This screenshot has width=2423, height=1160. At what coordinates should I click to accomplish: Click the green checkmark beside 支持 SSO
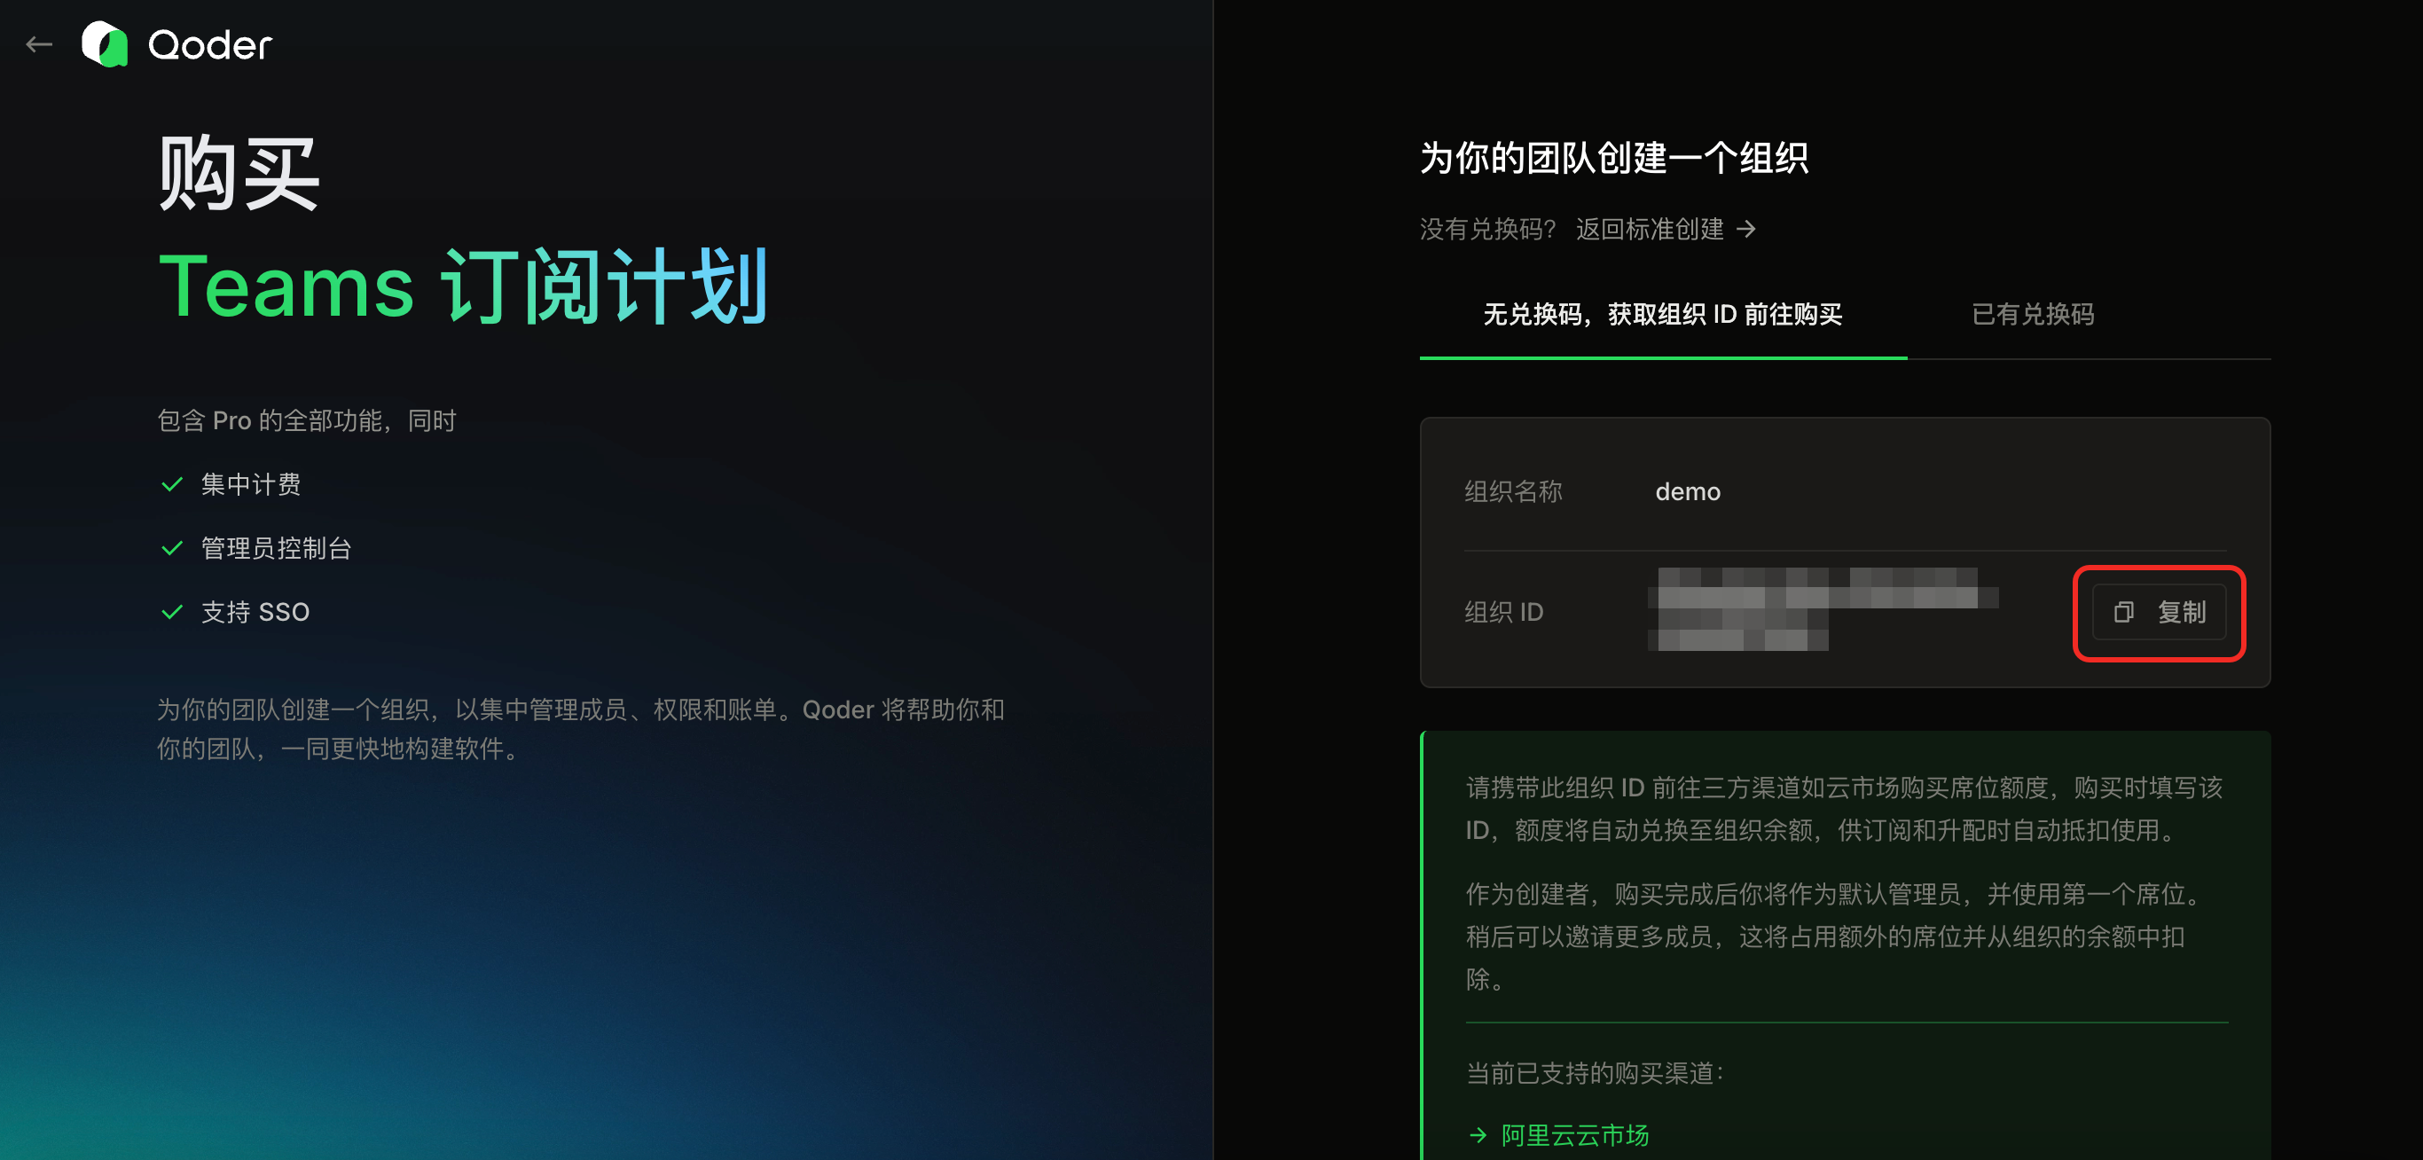(172, 613)
